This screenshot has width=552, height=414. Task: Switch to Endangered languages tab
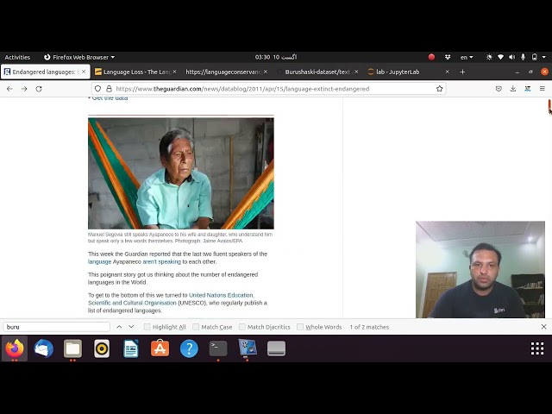pos(46,72)
